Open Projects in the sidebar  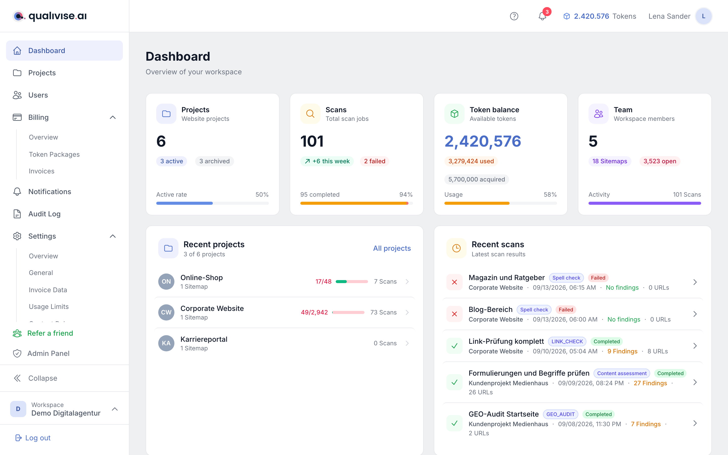[64, 73]
